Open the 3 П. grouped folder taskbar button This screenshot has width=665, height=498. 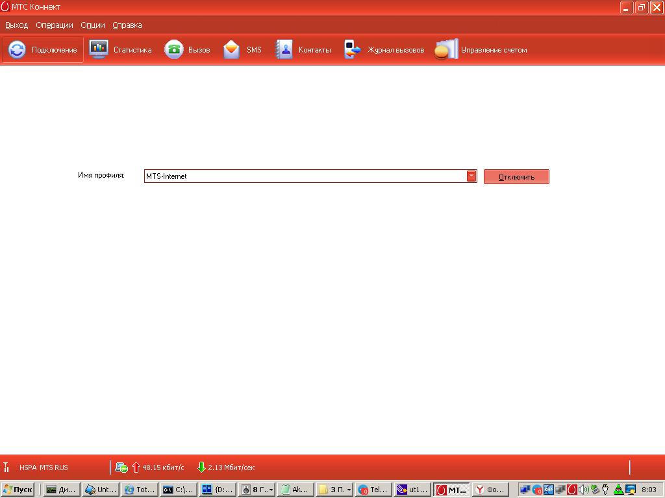pyautogui.click(x=334, y=490)
